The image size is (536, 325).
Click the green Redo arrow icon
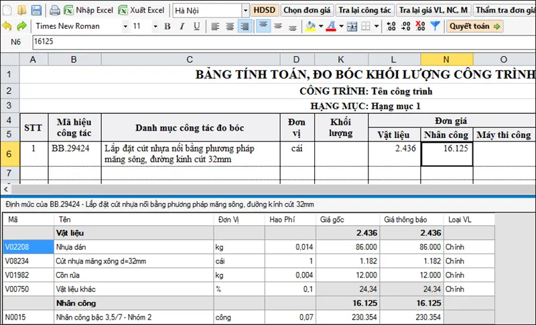click(21, 26)
